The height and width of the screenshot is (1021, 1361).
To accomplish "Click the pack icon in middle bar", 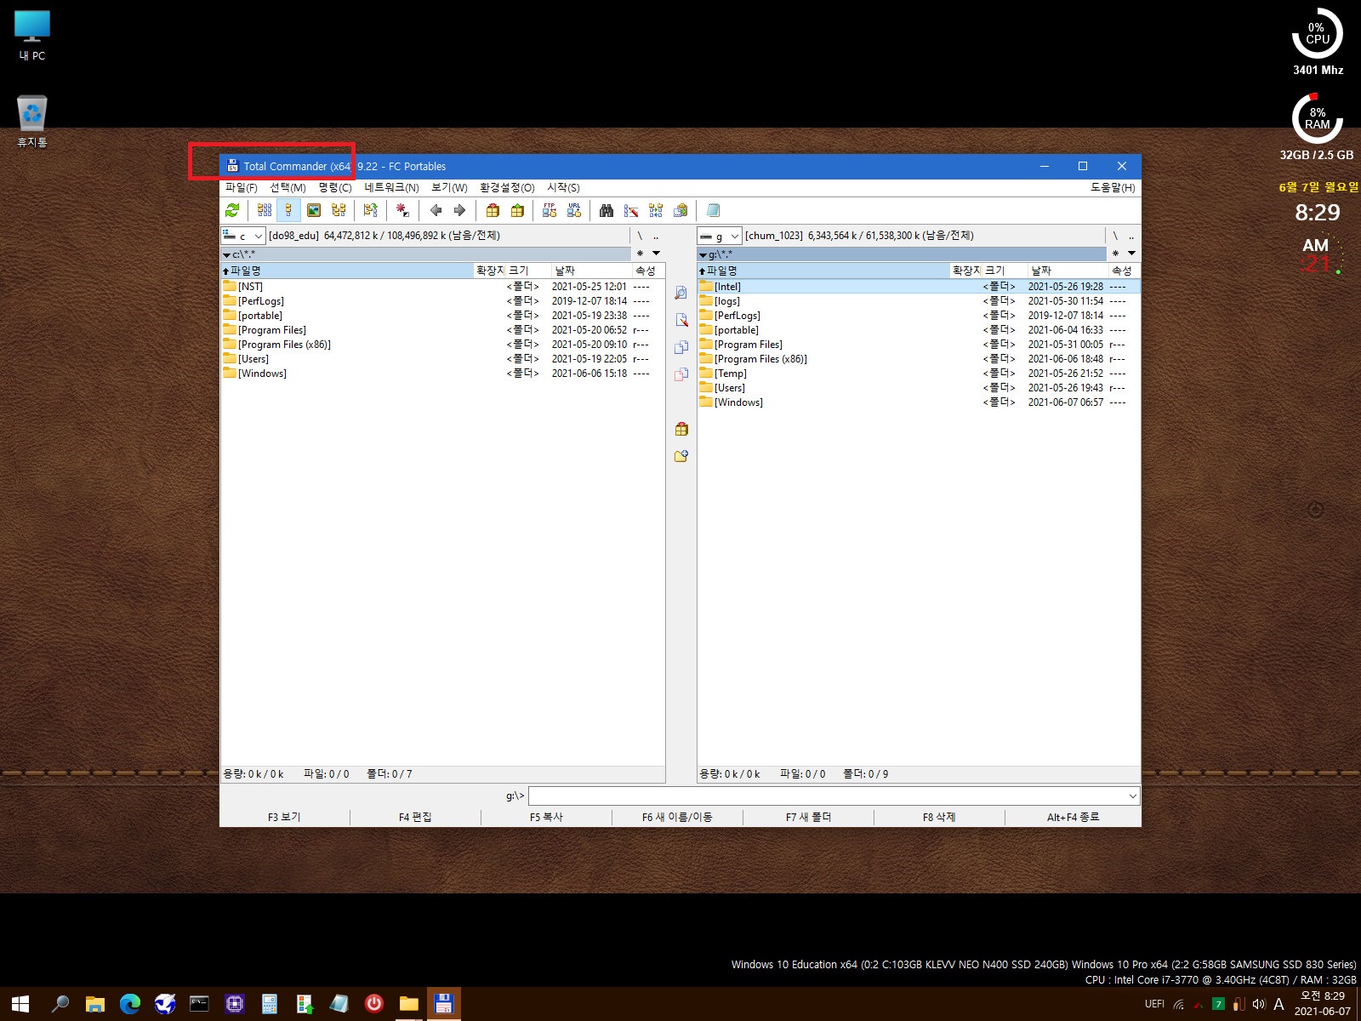I will pos(681,429).
